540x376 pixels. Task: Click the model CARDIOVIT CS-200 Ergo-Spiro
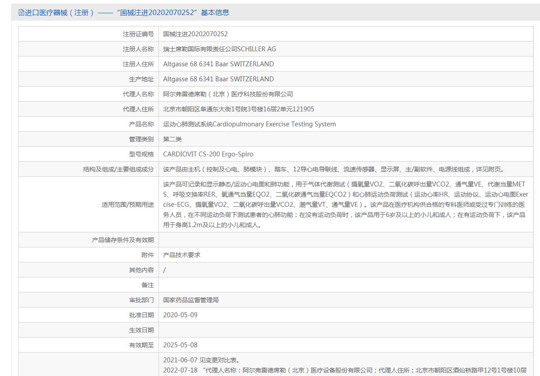click(x=208, y=154)
